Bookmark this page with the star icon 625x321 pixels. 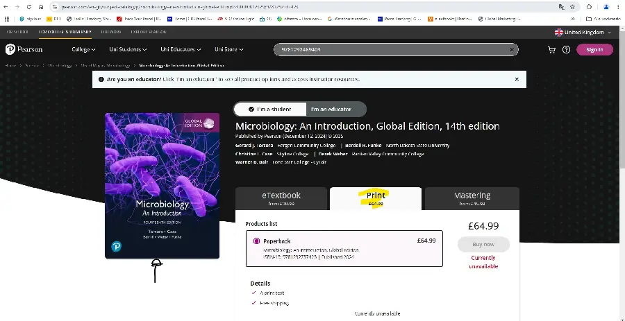pyautogui.click(x=572, y=7)
